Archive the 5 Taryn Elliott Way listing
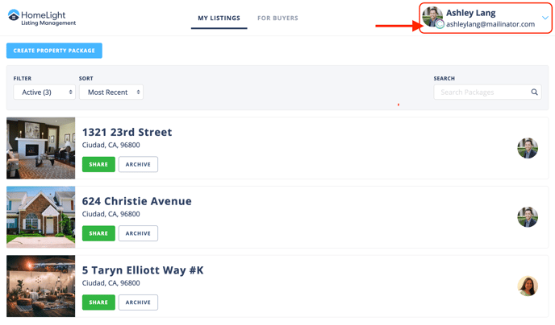Image resolution: width=555 pixels, height=325 pixels. 138,302
